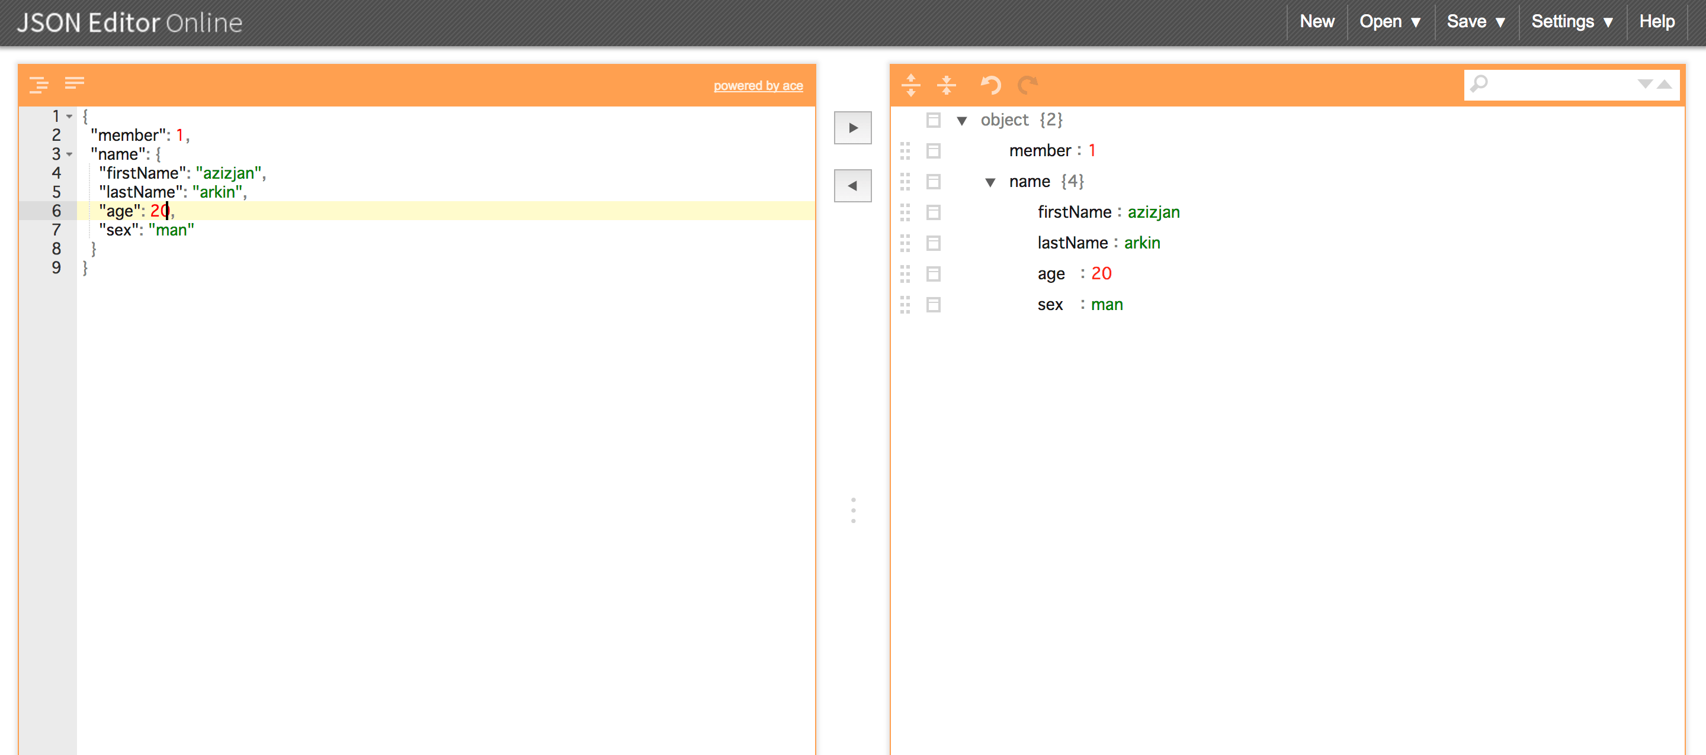The height and width of the screenshot is (755, 1706).
Task: Click the sex field name in tree
Action: point(1050,305)
